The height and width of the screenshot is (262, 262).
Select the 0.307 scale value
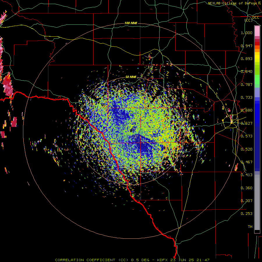pos(247,201)
